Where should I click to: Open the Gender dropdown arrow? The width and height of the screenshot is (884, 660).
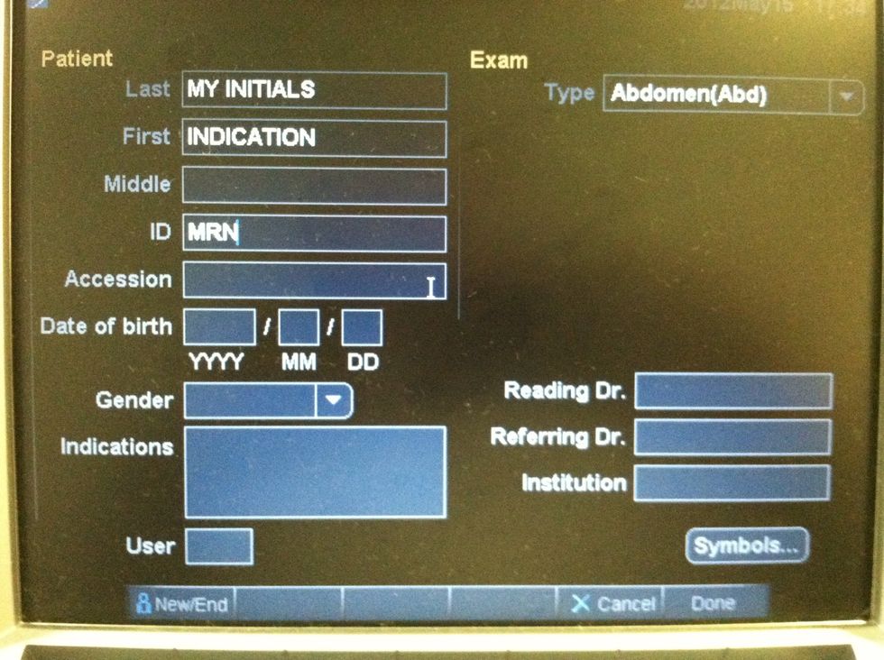334,400
